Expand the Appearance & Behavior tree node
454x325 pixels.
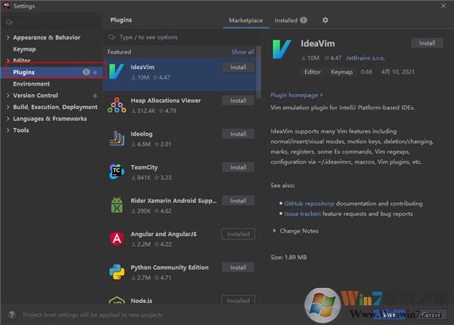click(x=8, y=37)
